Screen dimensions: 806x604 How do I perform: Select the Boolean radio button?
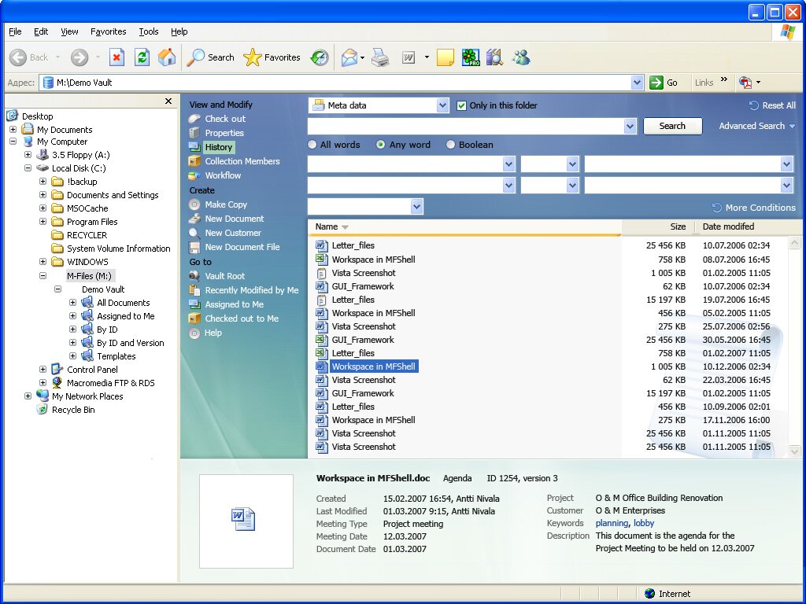click(450, 145)
